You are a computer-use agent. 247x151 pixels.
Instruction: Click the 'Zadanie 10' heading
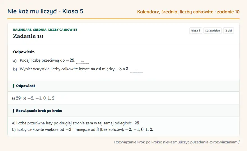(28, 36)
